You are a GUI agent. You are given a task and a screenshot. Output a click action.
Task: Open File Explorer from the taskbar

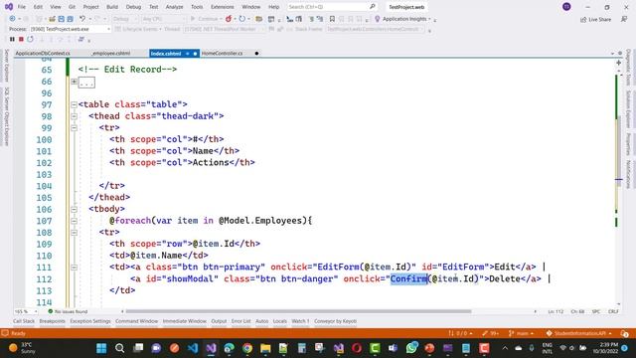tap(265, 348)
